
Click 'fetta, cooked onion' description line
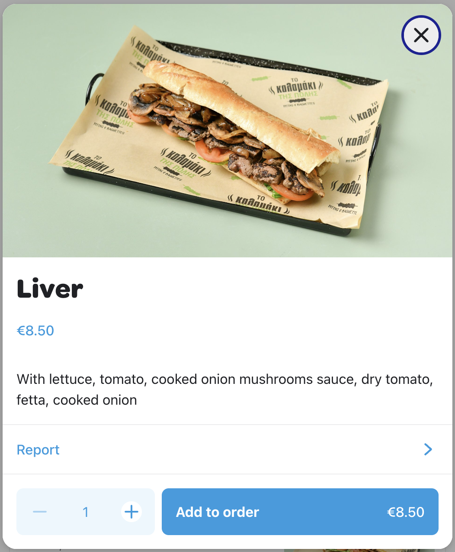pos(77,400)
